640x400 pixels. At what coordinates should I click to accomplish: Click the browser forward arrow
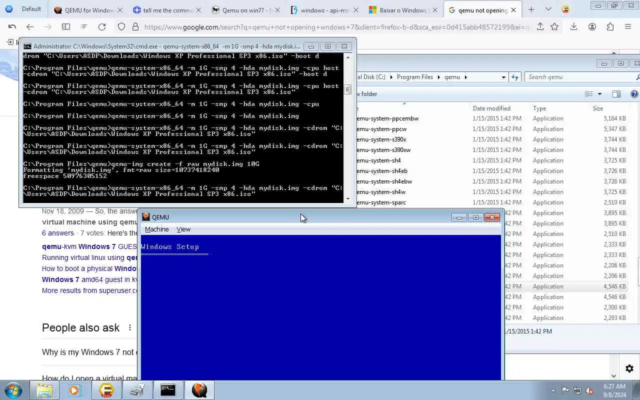click(x=47, y=27)
